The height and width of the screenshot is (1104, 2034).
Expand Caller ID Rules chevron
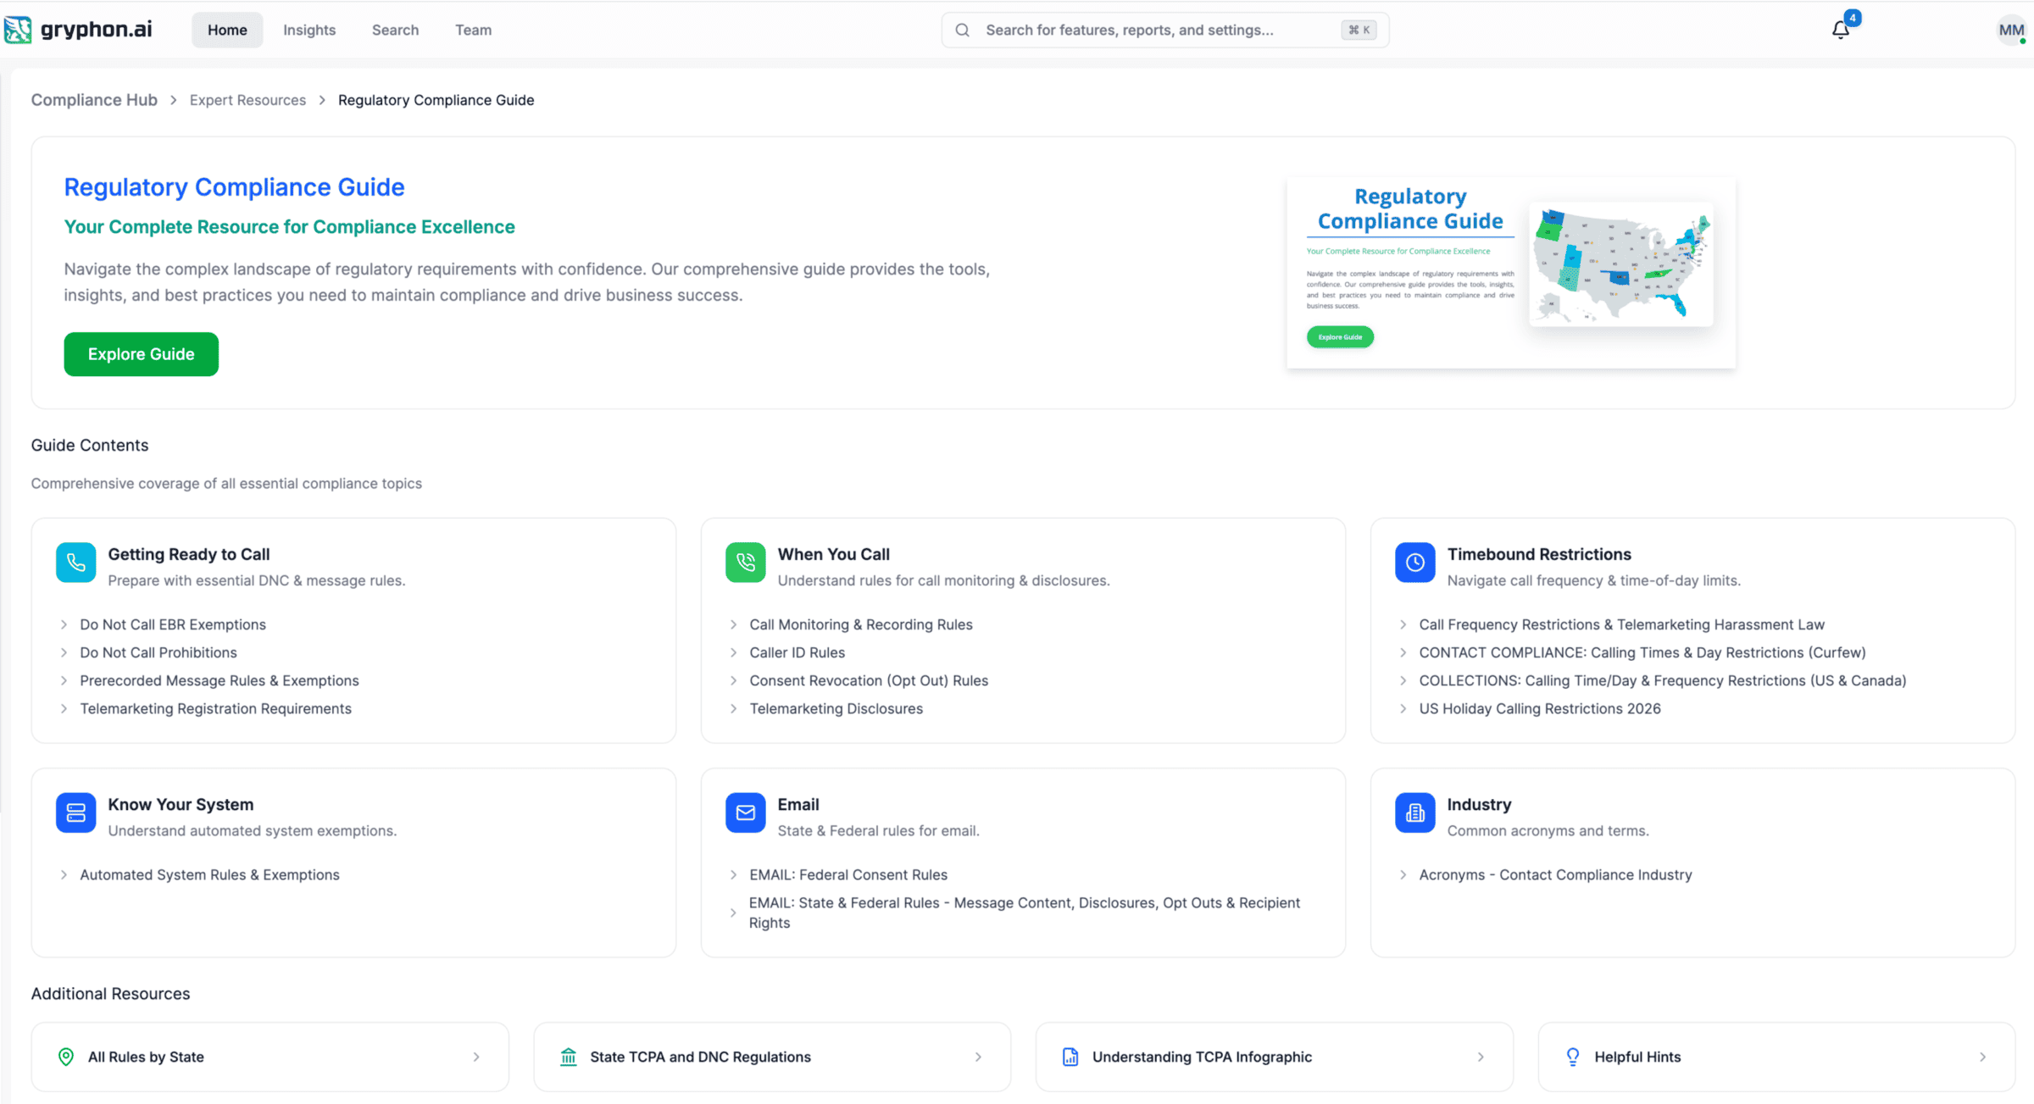(x=733, y=652)
